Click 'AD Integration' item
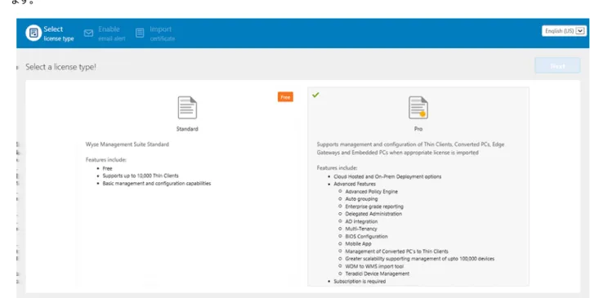The height and width of the screenshot is (298, 590). coord(361,222)
